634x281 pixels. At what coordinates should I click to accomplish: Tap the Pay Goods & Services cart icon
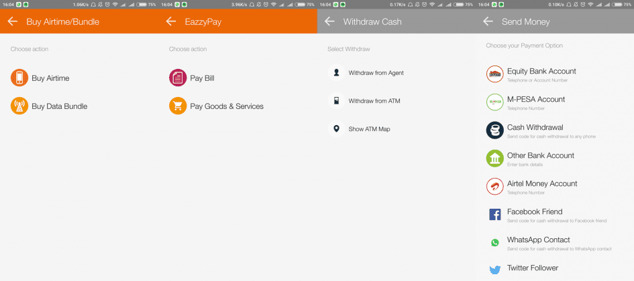click(x=178, y=106)
